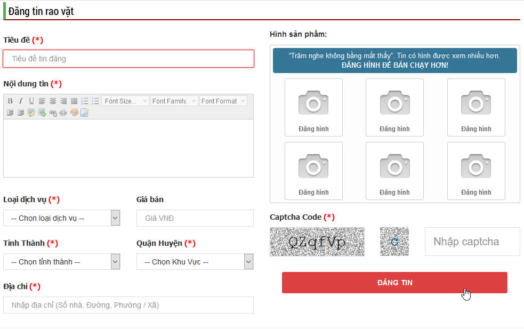Screen dimensions: 524x329
Task: Apply justify alignment in the editor
Action: point(74,101)
